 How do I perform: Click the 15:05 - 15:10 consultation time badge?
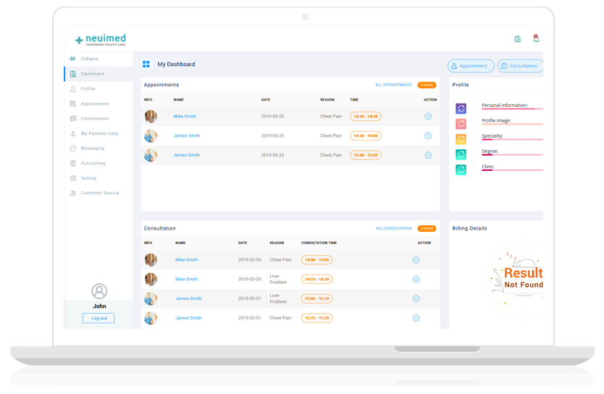(316, 298)
